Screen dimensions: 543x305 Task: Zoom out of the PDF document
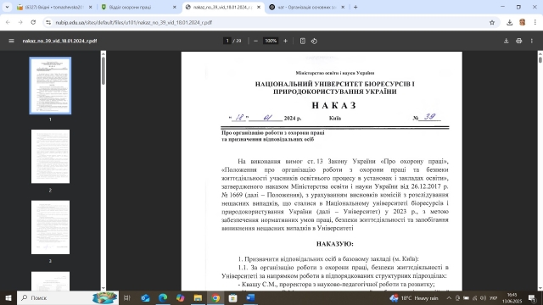click(255, 41)
